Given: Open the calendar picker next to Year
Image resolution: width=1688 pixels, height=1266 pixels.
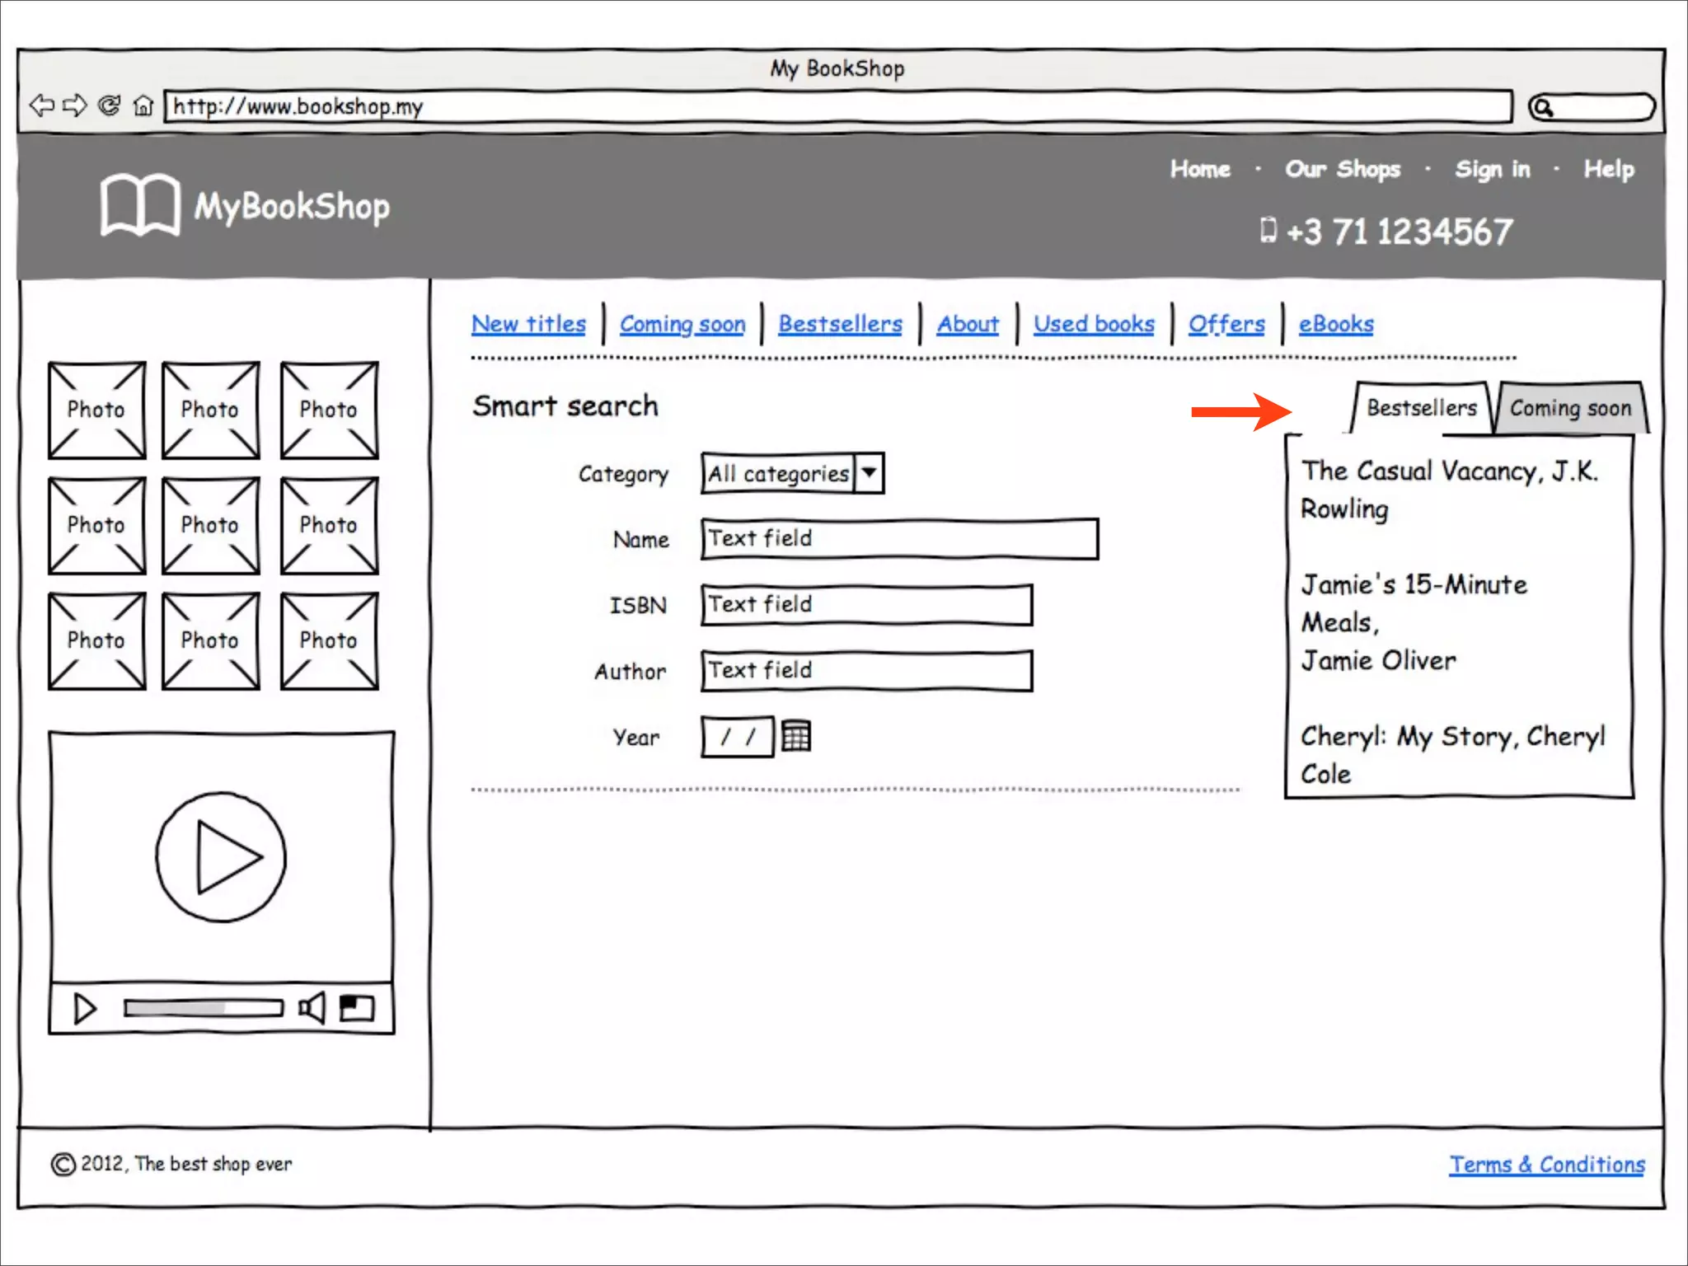Looking at the screenshot, I should [795, 736].
